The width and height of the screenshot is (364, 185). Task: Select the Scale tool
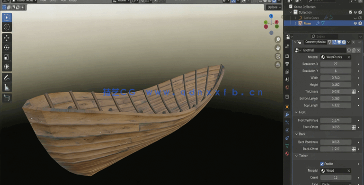point(7,57)
